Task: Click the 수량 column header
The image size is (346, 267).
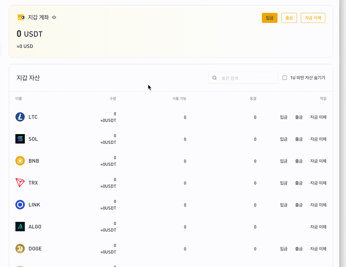Action: coord(113,98)
